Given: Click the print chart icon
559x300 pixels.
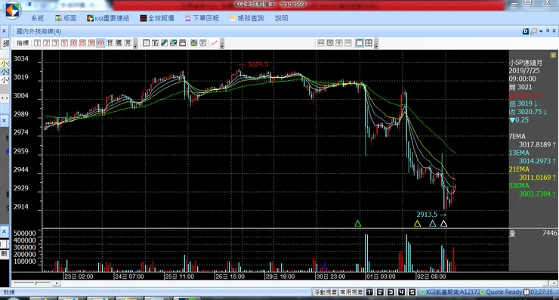Looking at the screenshot, I should 183,43.
